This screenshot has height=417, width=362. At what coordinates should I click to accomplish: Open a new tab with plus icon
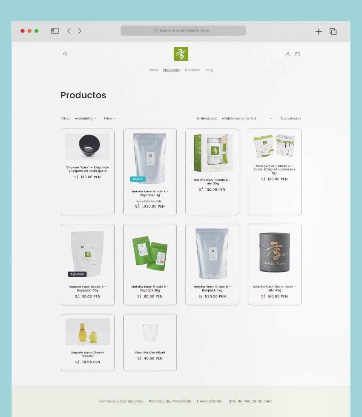(x=319, y=31)
